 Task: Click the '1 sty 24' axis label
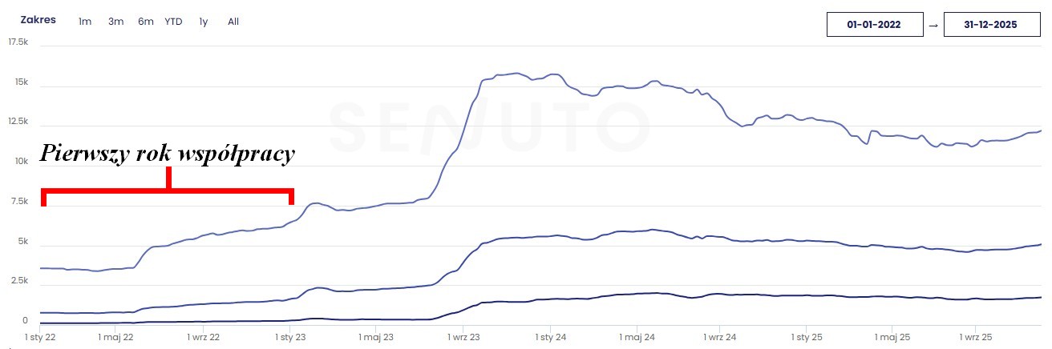[x=550, y=337]
